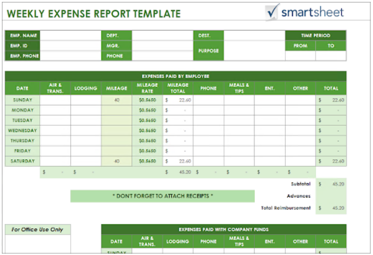
Task: Click the Emp. ID blank field
Action: 70,46
